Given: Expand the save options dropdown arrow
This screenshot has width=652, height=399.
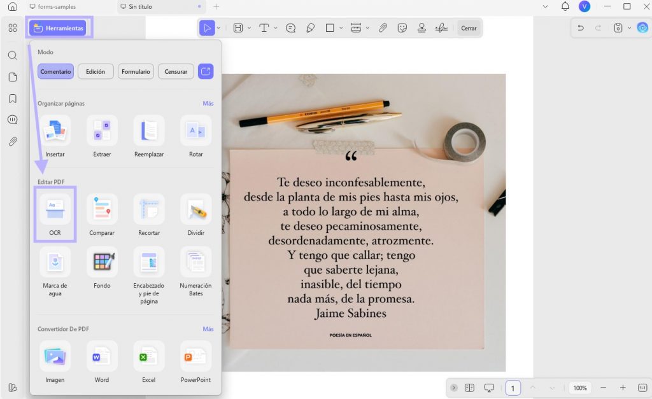Looking at the screenshot, I should (x=629, y=28).
